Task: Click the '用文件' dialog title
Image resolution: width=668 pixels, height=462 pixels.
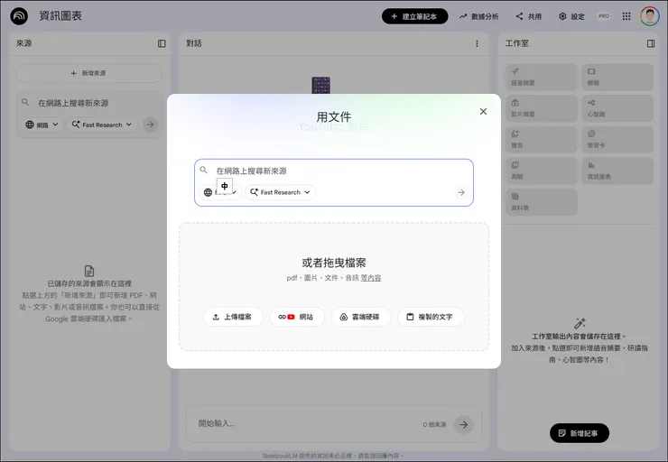Action: [x=334, y=116]
